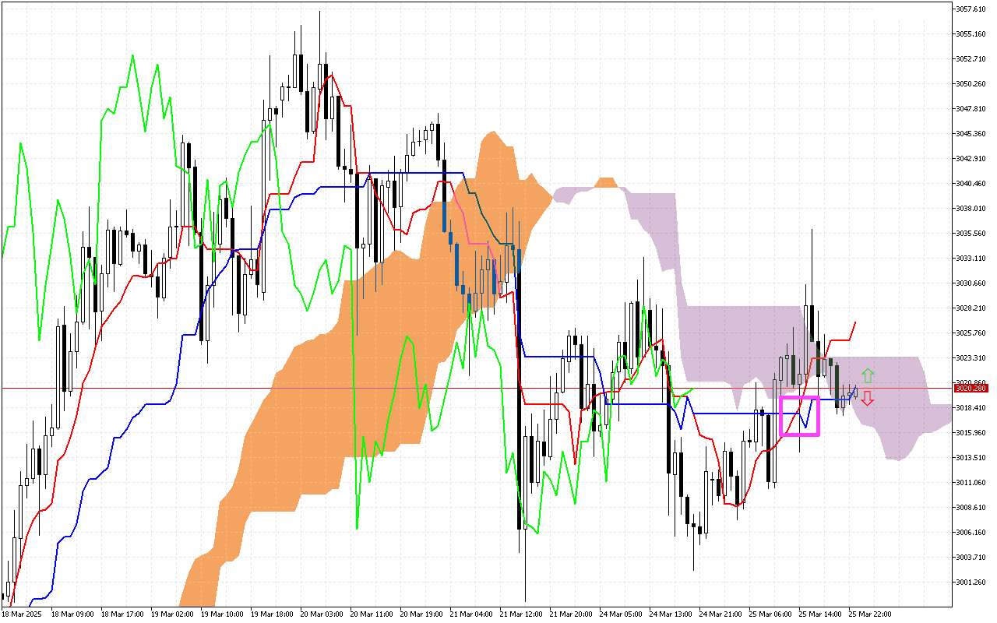This screenshot has width=997, height=623.
Task: Click the 21 Mar 12:00 time label
Action: click(x=521, y=614)
